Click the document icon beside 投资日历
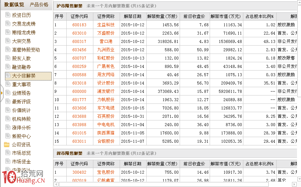 pyautogui.click(x=8, y=15)
